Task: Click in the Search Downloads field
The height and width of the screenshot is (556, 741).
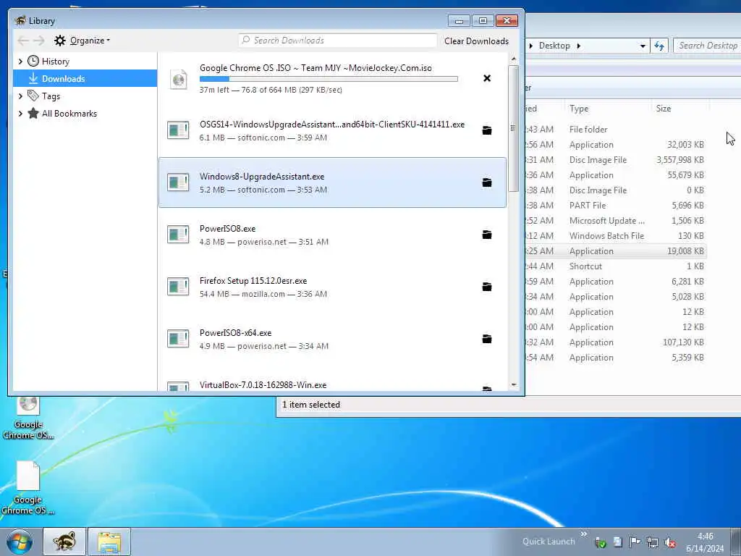Action: point(339,41)
